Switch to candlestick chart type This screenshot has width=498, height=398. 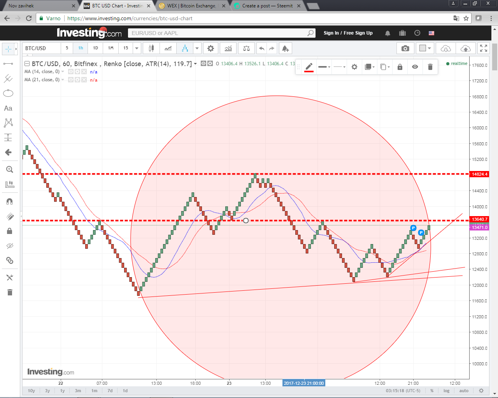(151, 48)
